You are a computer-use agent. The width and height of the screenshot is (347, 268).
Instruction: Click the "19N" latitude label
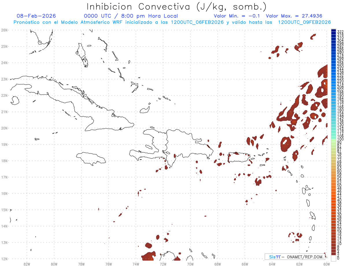click(4, 144)
